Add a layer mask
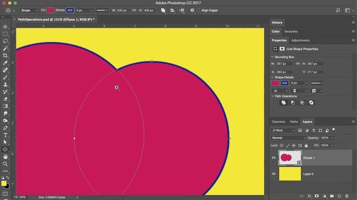The image size is (357, 200). tap(317, 196)
